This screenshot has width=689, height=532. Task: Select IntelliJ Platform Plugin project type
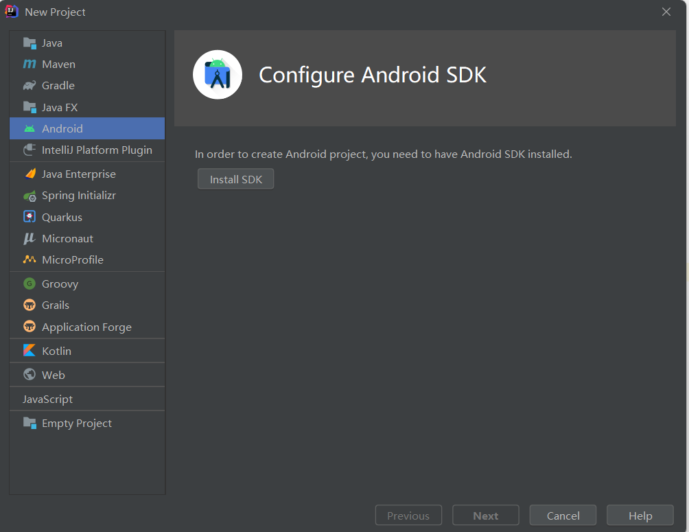[97, 150]
